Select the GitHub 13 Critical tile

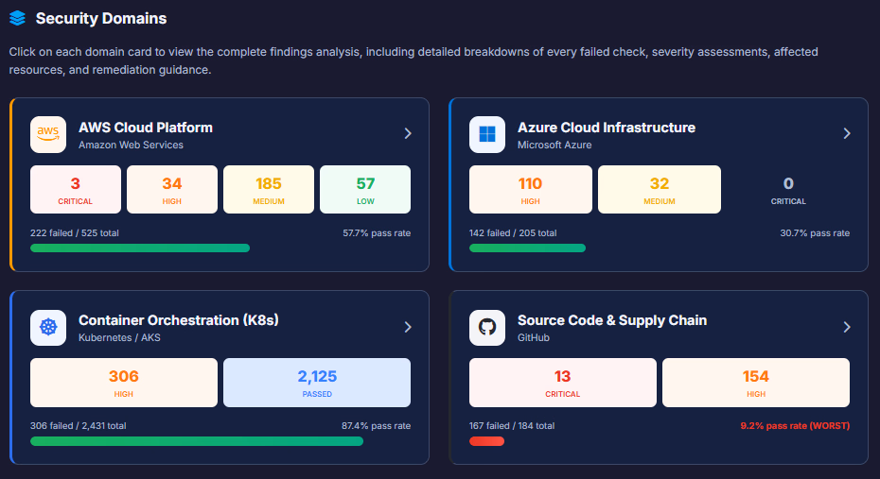point(562,383)
